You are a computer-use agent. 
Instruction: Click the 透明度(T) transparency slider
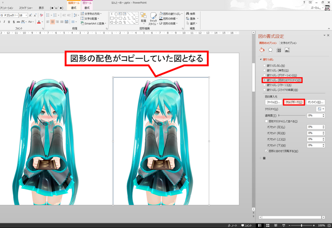[x=292, y=116]
